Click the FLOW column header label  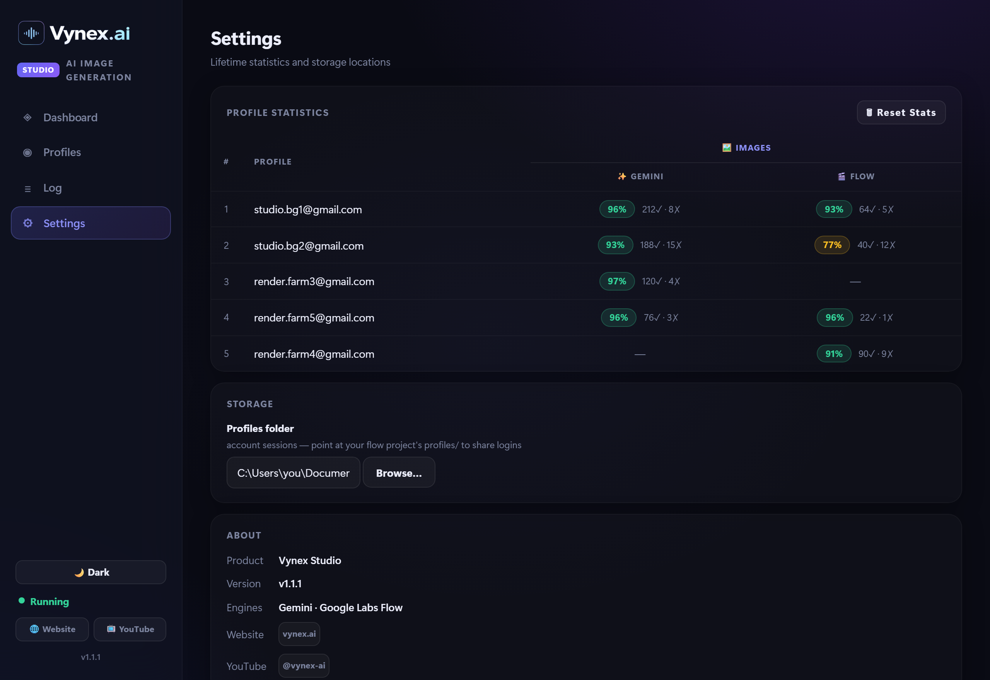click(x=862, y=177)
